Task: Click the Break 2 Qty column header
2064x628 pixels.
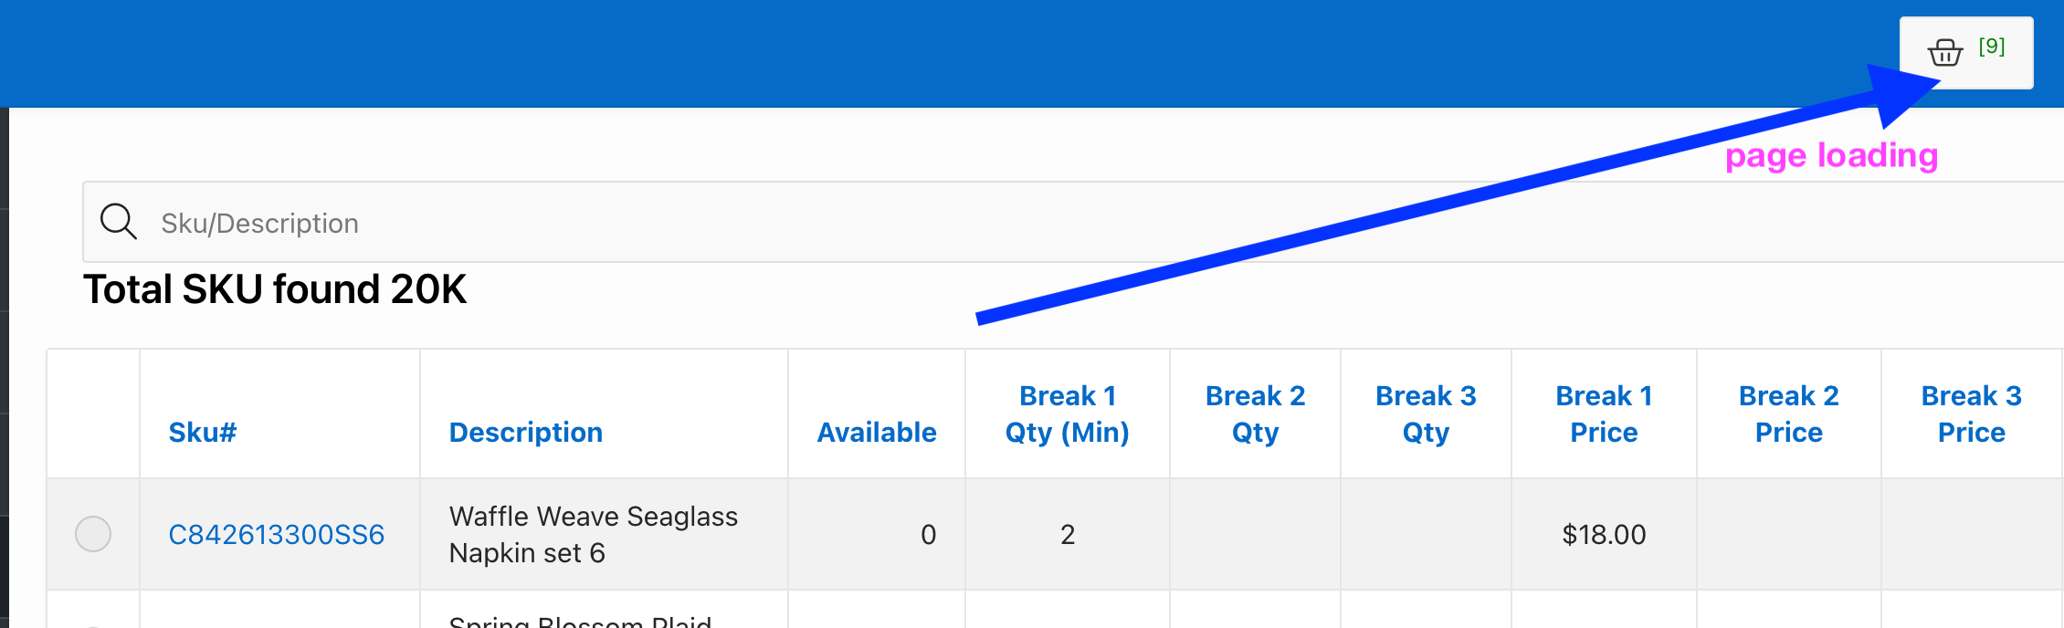Action: (x=1255, y=413)
